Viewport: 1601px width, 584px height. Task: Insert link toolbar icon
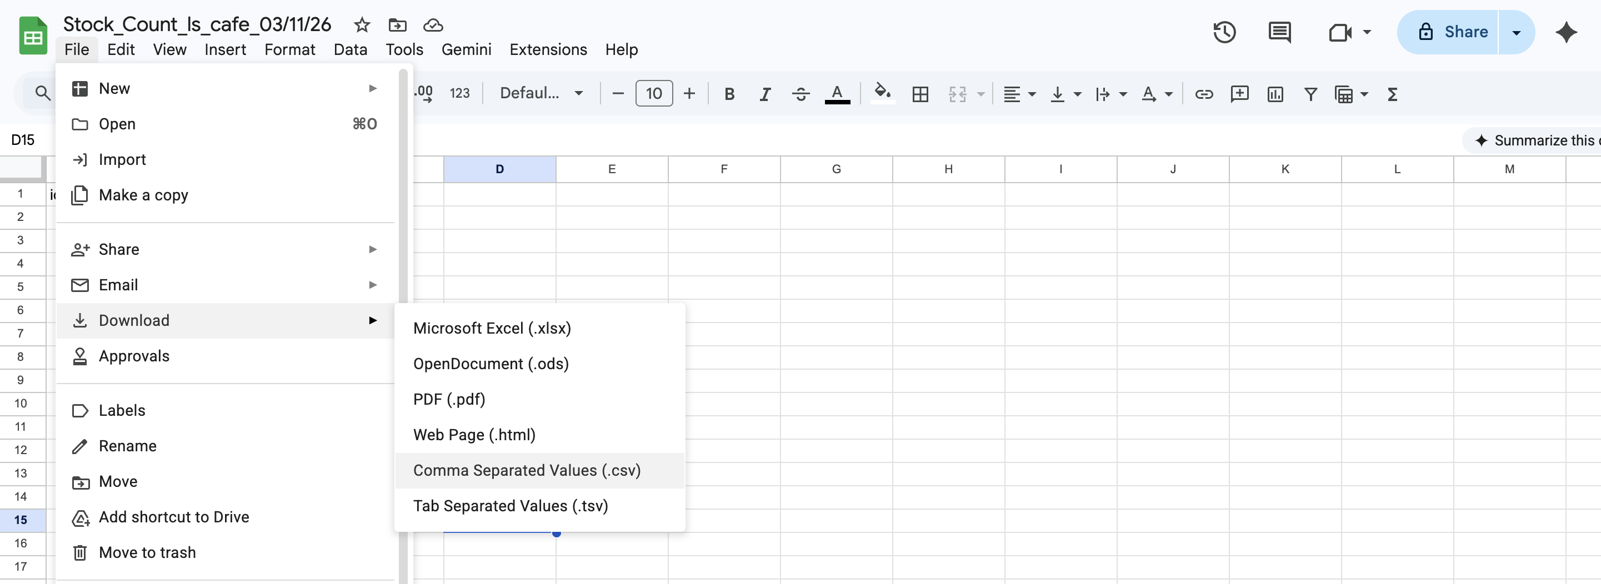1204,94
